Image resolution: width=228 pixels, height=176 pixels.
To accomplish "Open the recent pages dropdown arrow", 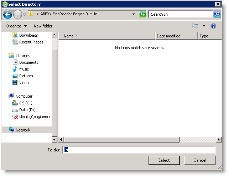I will (x=25, y=14).
